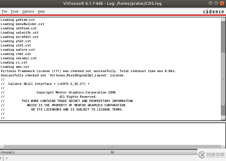
Task: Click 'WHICH IS THE PROPERTY OF MENTOR' line
Action: pos(76,105)
